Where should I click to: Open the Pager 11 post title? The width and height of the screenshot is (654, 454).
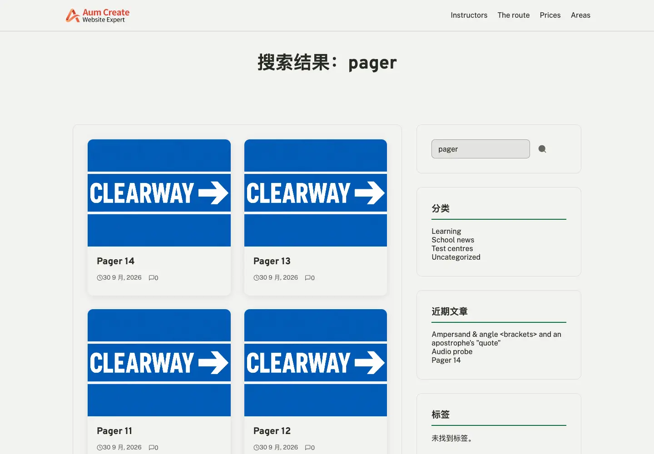[x=114, y=431]
